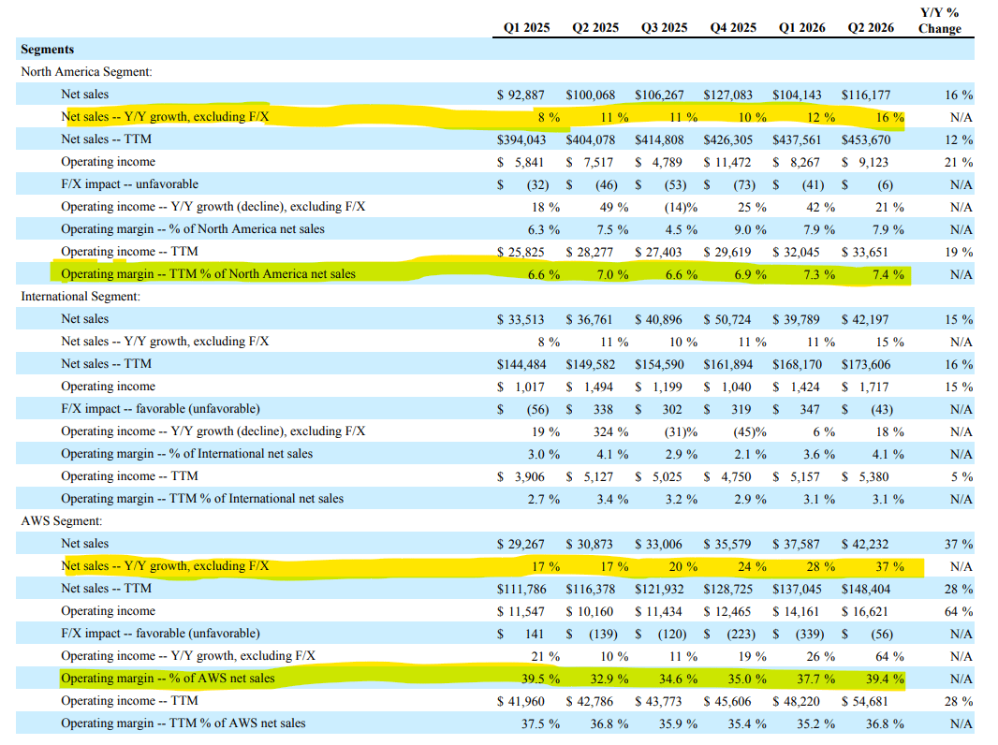Click highlighted 8 % North America sales growth
The height and width of the screenshot is (745, 998).
point(549,118)
